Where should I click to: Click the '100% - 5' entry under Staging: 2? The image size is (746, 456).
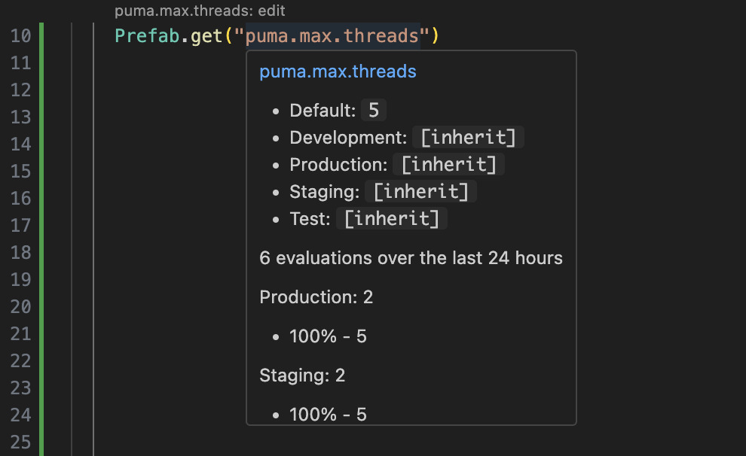[x=328, y=414]
